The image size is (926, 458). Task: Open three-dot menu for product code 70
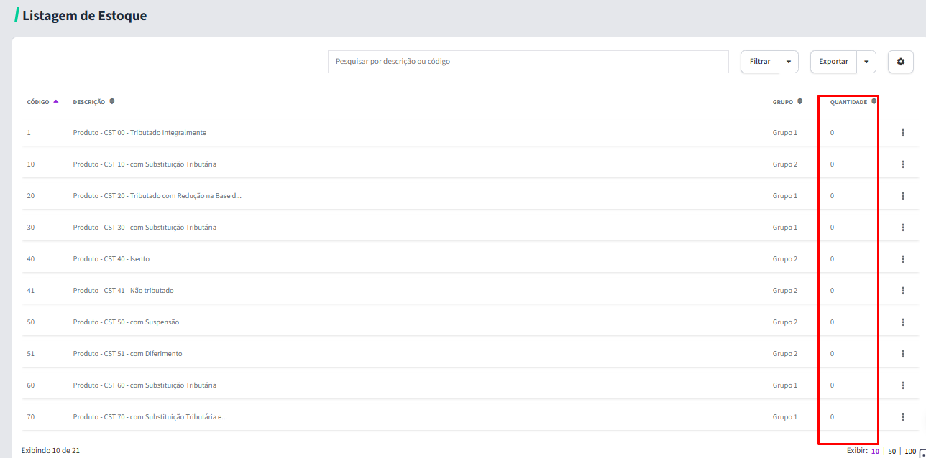pyautogui.click(x=902, y=417)
